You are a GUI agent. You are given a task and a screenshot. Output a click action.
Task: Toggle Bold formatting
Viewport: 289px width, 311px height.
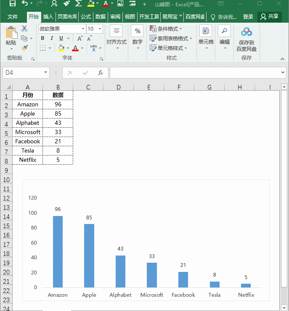point(42,38)
